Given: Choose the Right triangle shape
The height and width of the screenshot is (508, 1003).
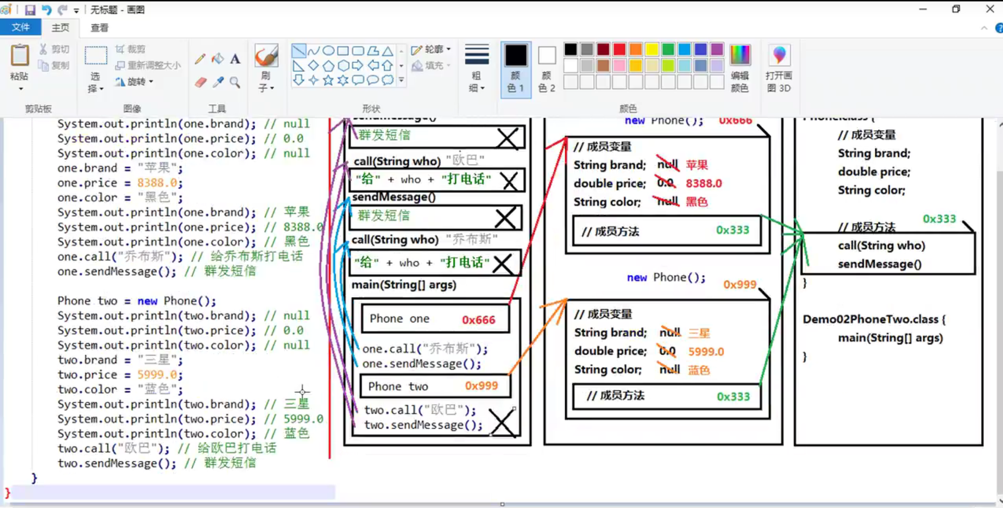Looking at the screenshot, I should point(298,65).
